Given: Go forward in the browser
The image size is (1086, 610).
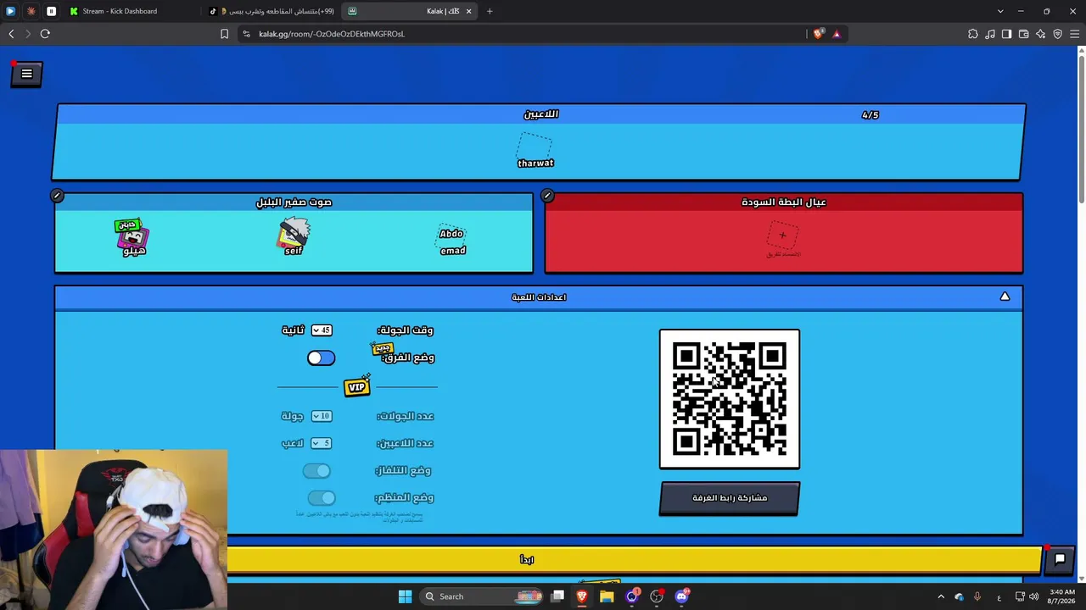Looking at the screenshot, I should [28, 34].
